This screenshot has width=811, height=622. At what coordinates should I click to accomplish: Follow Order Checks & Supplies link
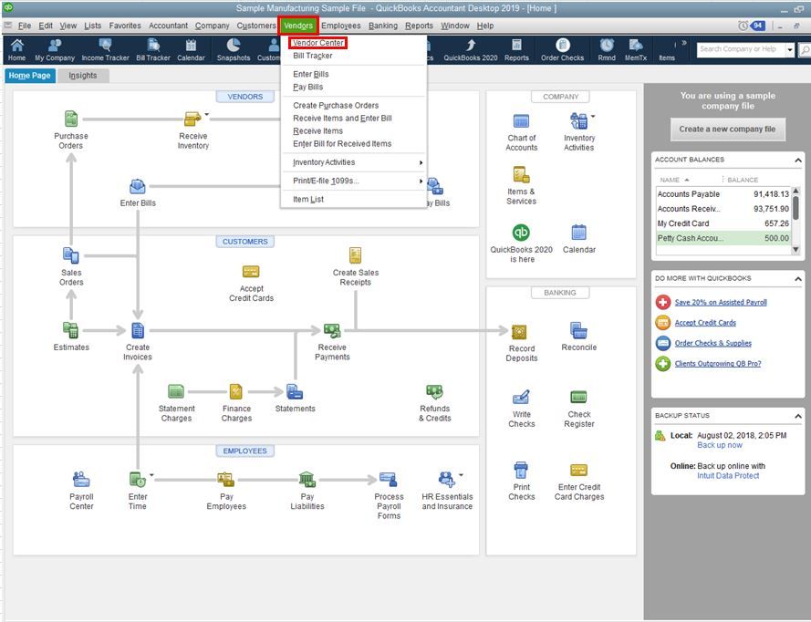click(x=712, y=343)
